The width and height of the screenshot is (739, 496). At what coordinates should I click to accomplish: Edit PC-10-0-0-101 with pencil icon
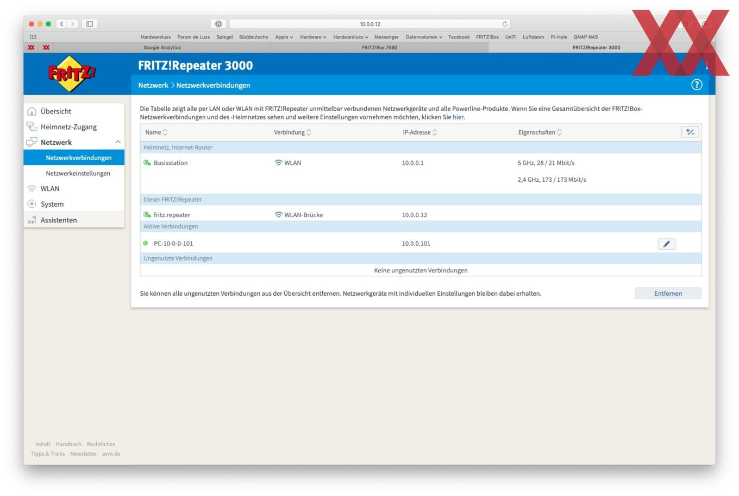666,244
